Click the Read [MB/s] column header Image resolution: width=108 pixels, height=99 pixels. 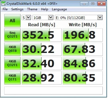42,25
